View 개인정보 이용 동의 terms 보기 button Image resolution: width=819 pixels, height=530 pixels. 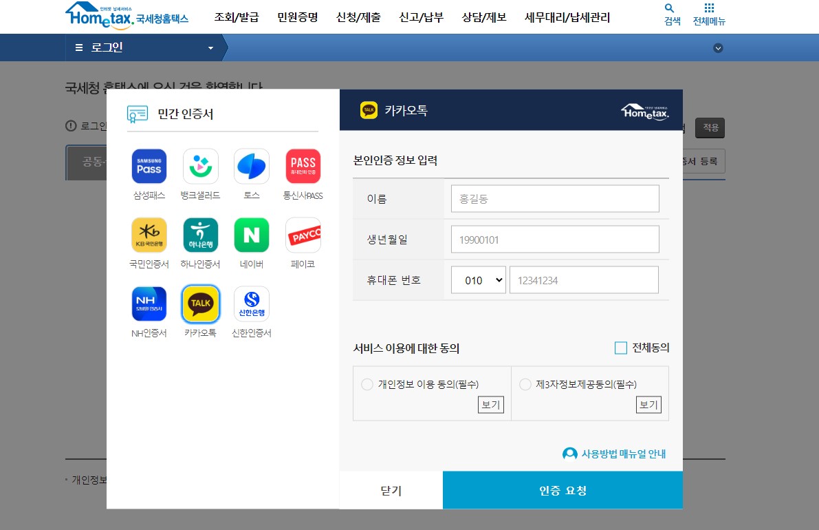[491, 405]
